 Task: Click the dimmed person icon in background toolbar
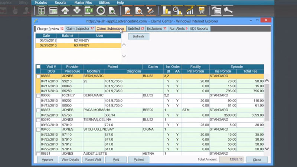26,11
